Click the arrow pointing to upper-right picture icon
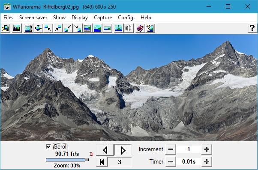The height and width of the screenshot is (170, 258). click(x=58, y=28)
